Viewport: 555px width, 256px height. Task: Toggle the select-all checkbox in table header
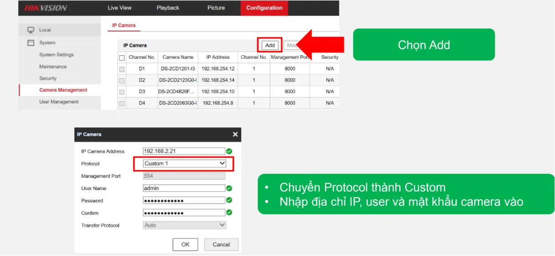122,58
